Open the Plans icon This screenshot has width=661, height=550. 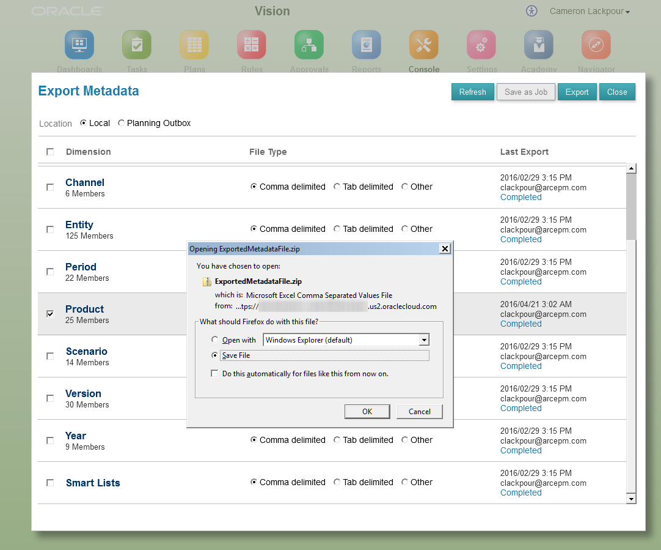coord(194,45)
